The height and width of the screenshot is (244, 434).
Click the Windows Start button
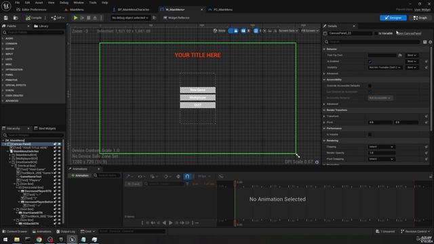tap(5, 239)
